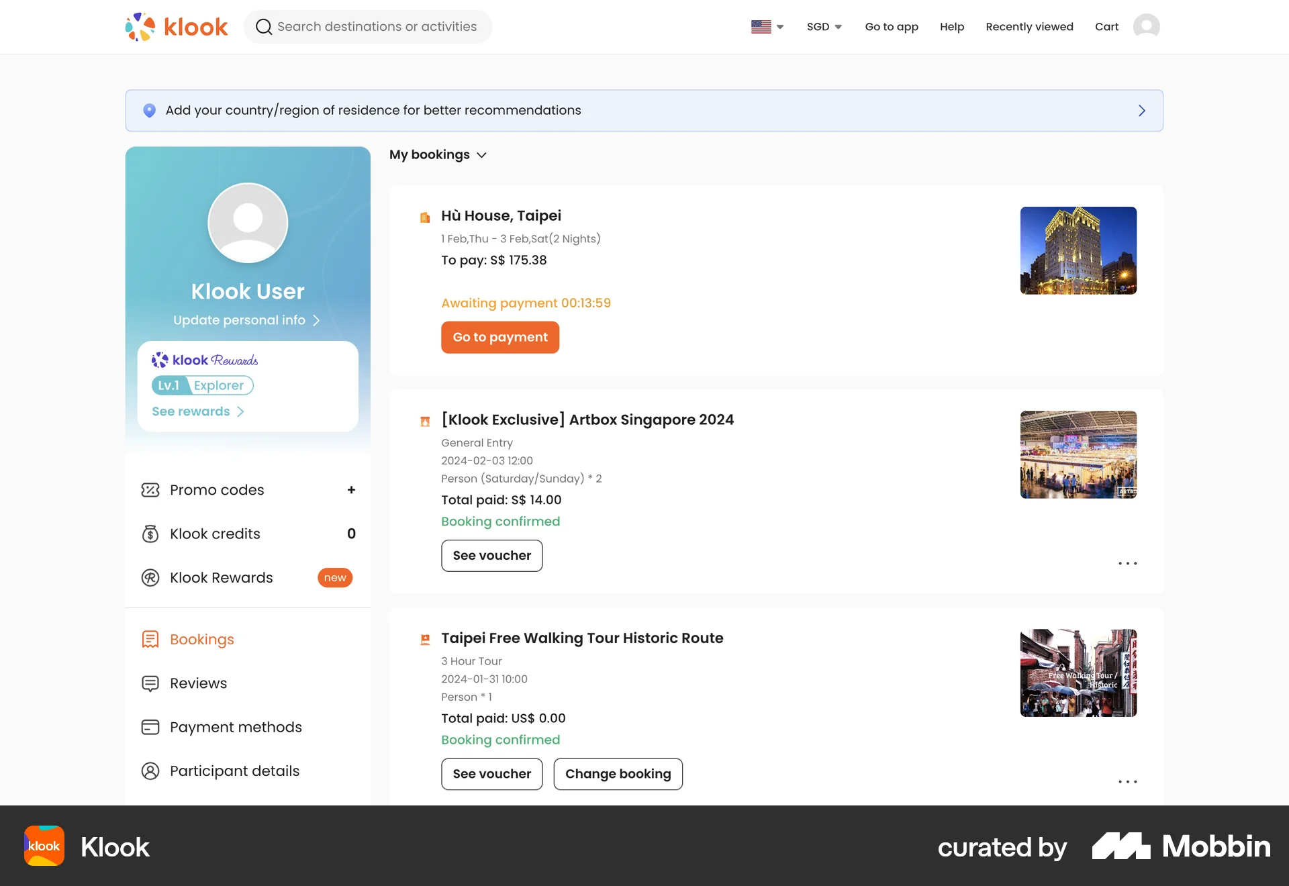Click the search magnifier icon
1289x886 pixels.
pyautogui.click(x=264, y=27)
